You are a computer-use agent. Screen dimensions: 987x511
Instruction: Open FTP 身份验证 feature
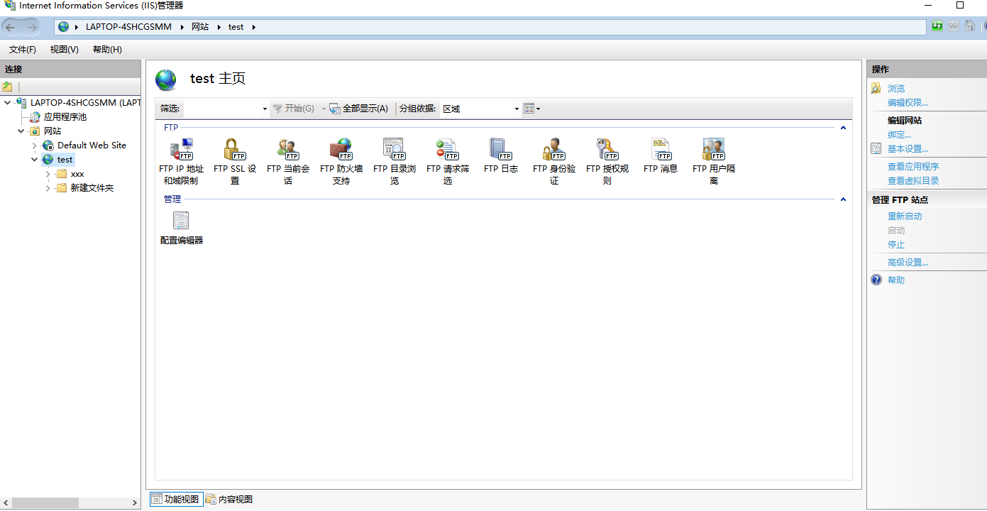[x=554, y=161]
